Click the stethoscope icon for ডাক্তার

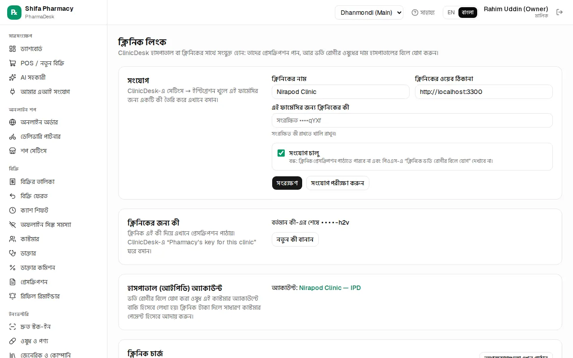(13, 253)
